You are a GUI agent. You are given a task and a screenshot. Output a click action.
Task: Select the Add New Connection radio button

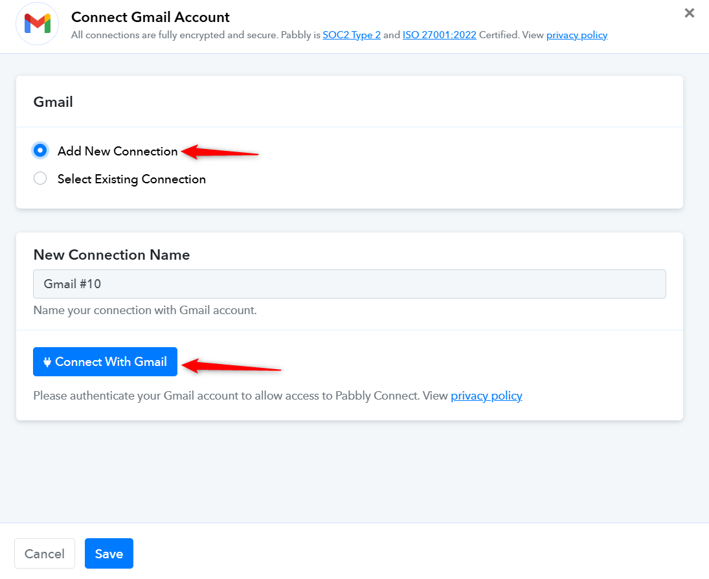(x=40, y=151)
